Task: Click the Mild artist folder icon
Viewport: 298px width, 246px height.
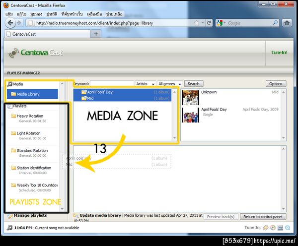Action: point(84,98)
